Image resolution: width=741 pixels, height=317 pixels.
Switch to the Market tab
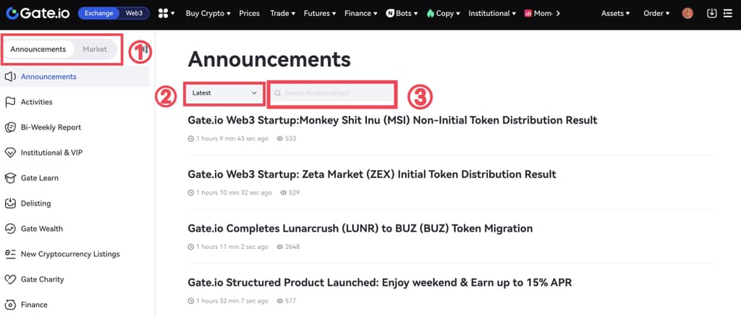pos(95,49)
